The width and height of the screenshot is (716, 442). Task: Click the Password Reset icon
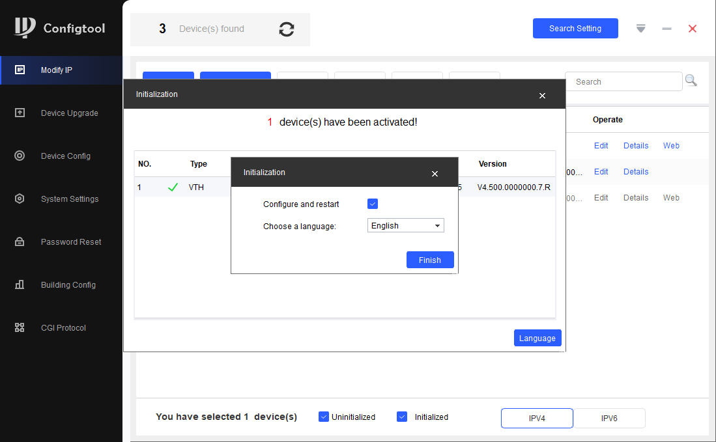(20, 242)
